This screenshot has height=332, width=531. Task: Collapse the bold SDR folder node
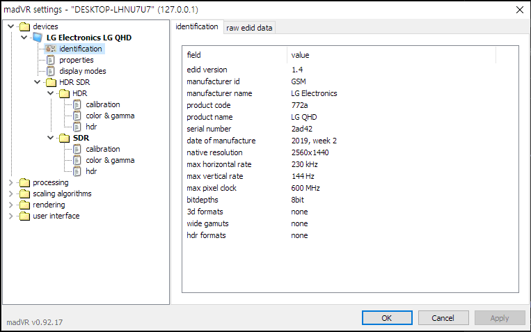51,138
